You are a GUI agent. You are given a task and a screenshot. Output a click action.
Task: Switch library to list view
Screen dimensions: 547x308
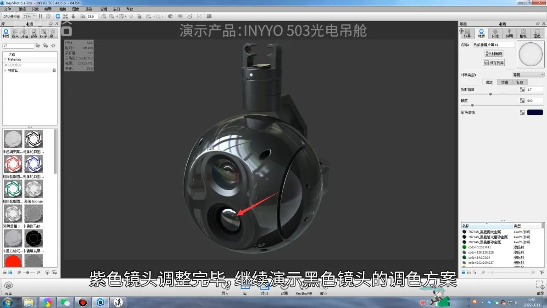pos(5,272)
